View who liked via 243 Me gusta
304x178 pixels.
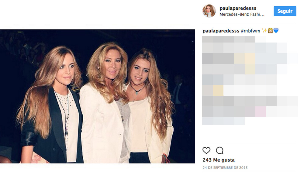point(219,160)
